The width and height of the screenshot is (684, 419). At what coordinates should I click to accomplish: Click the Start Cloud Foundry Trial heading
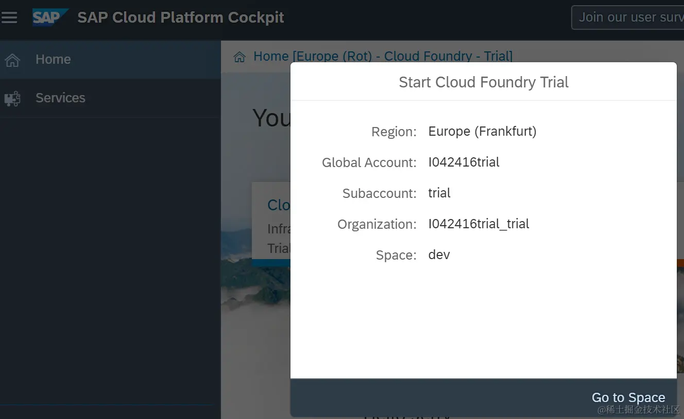pos(483,82)
